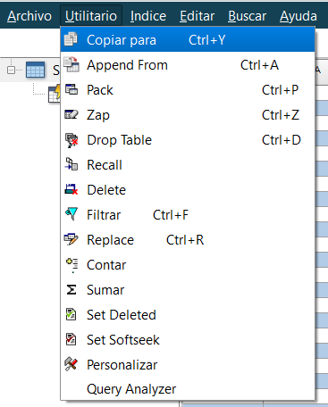Run the Zap command
Image resolution: width=328 pixels, height=407 pixels.
(188, 115)
